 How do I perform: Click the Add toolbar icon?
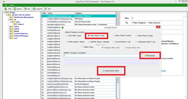point(6,9)
